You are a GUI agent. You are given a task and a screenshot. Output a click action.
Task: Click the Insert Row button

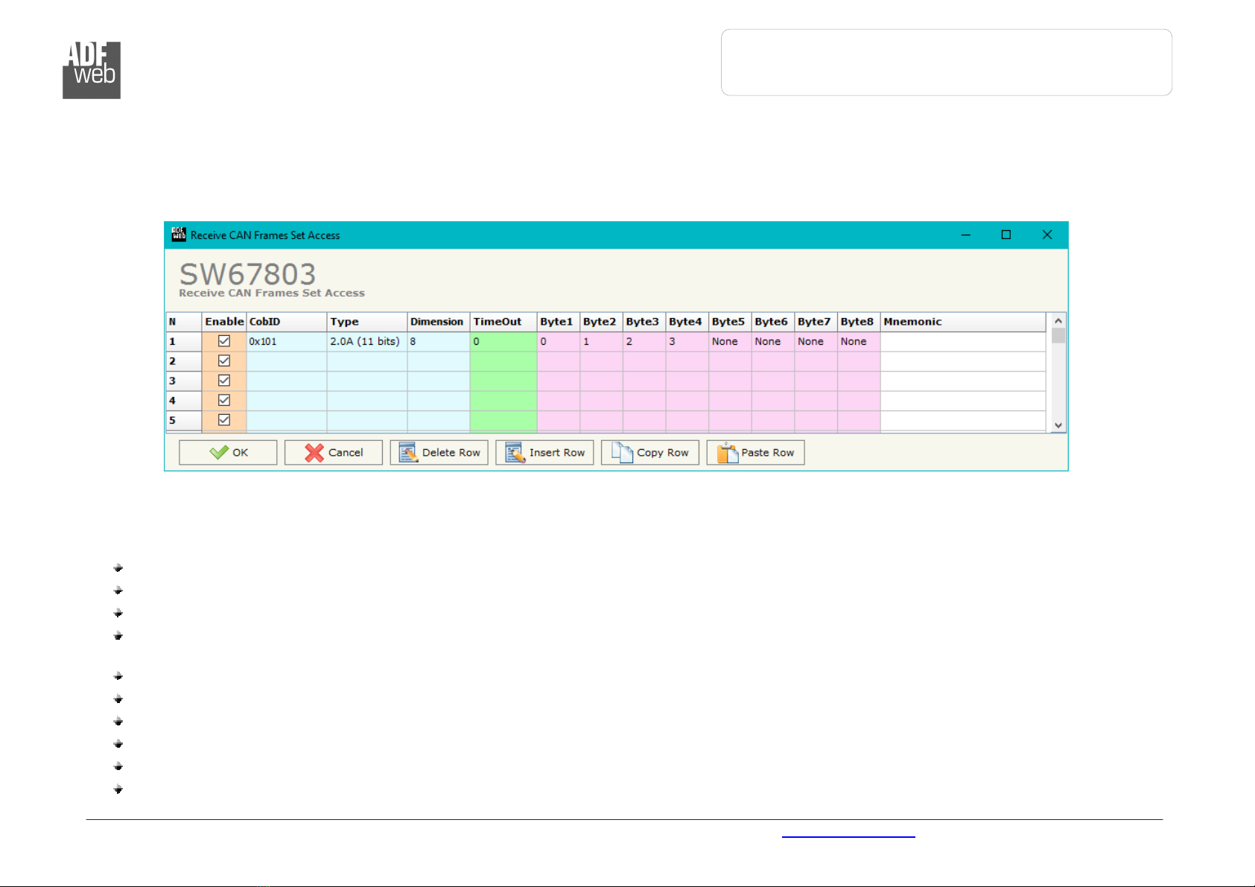coord(544,452)
